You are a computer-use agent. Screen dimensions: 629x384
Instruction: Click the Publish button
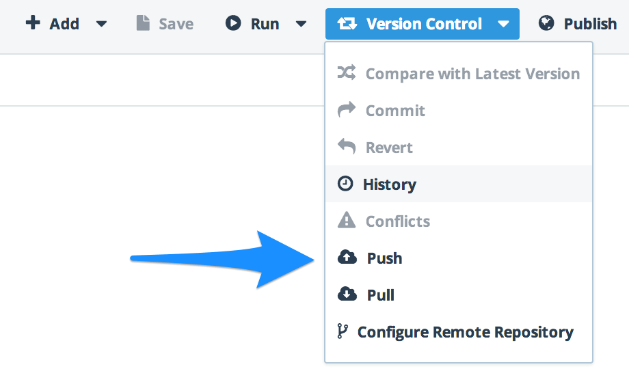(x=577, y=24)
